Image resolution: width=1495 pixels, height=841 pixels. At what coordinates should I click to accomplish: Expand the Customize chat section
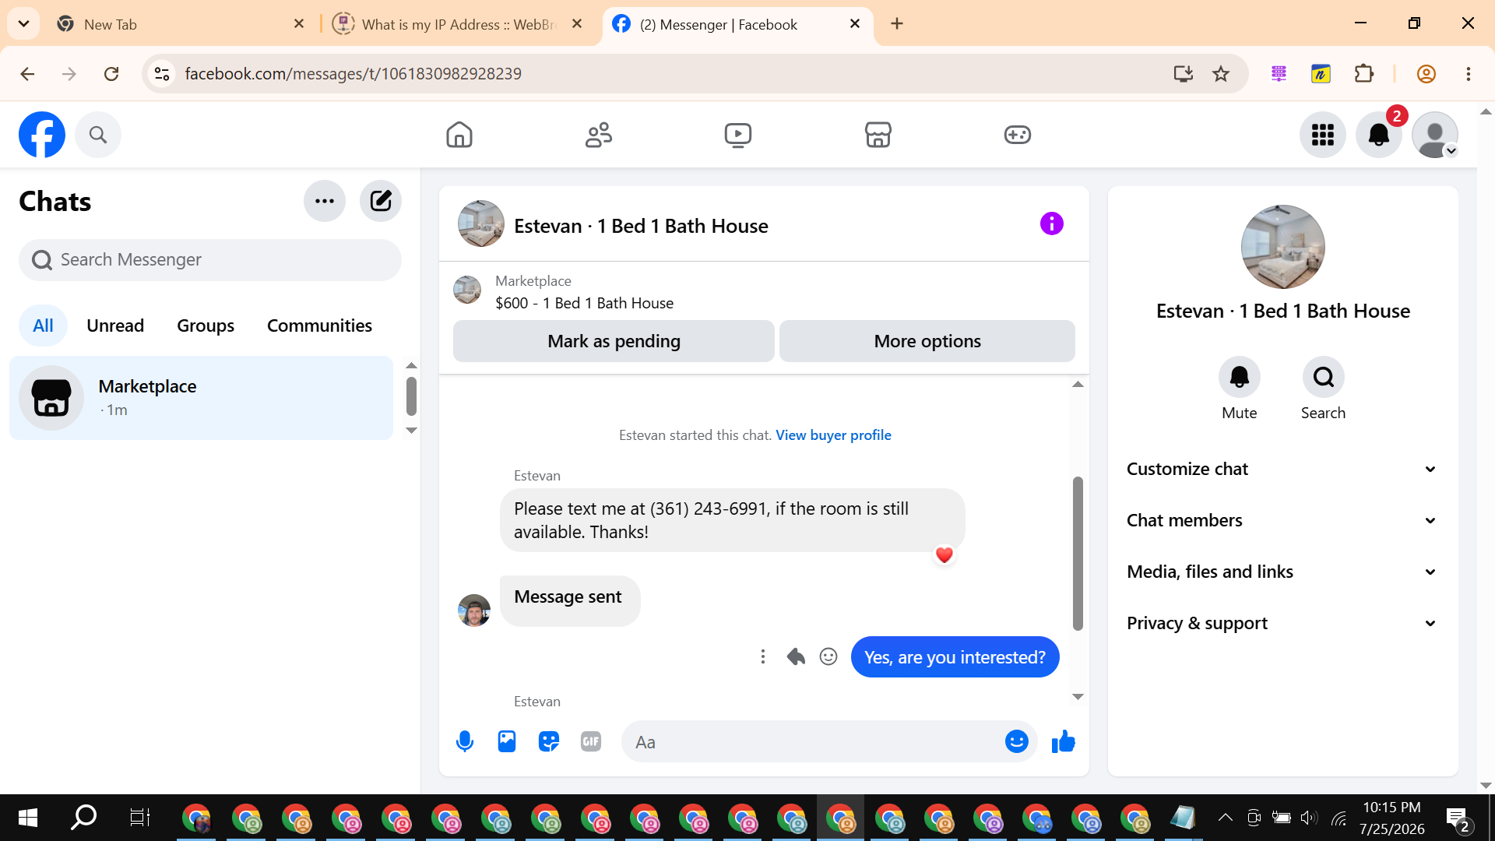coord(1282,469)
